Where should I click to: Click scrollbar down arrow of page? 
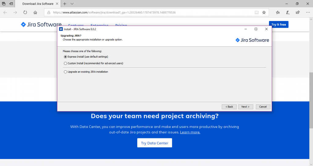pos(311,164)
